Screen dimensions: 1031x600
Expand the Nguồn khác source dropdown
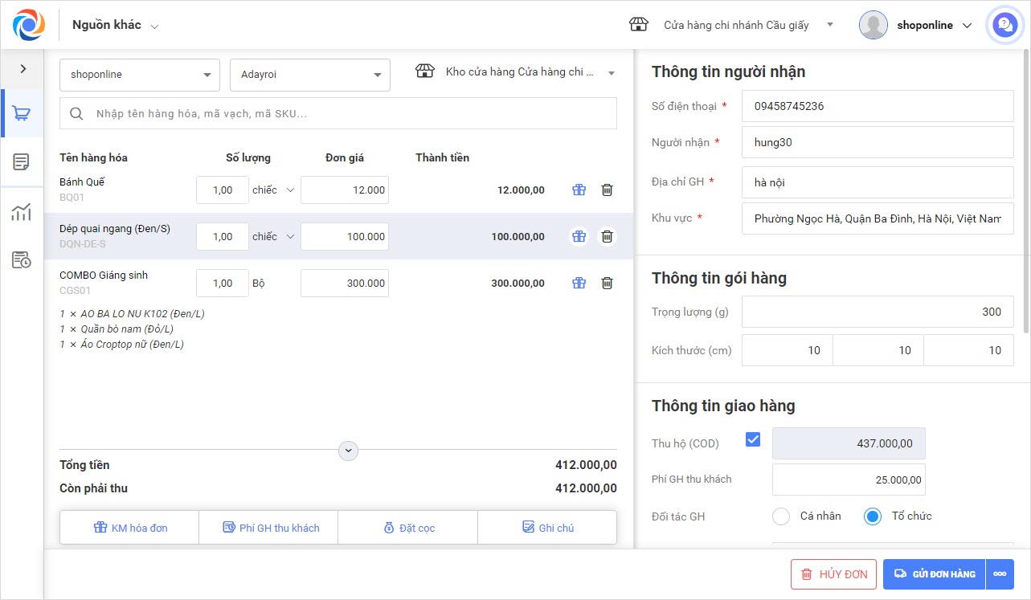115,25
